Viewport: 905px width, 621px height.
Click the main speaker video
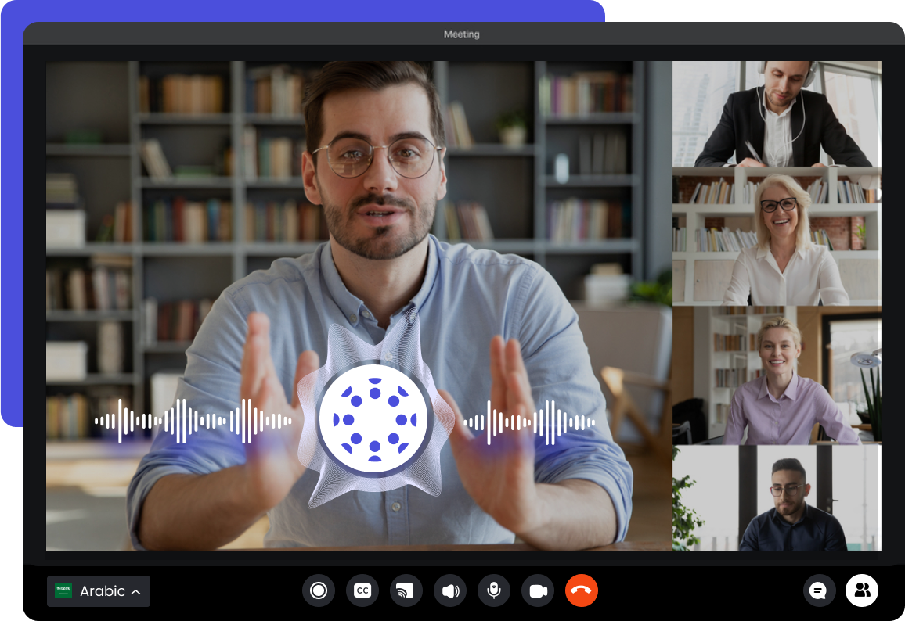[x=359, y=306]
